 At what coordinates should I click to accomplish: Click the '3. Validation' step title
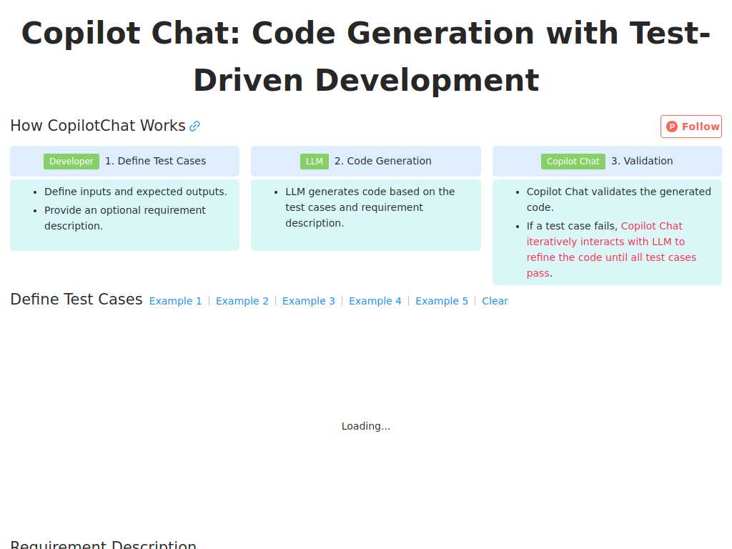[x=642, y=161]
